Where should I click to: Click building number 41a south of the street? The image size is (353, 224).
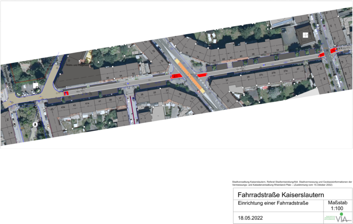pyautogui.click(x=87, y=103)
